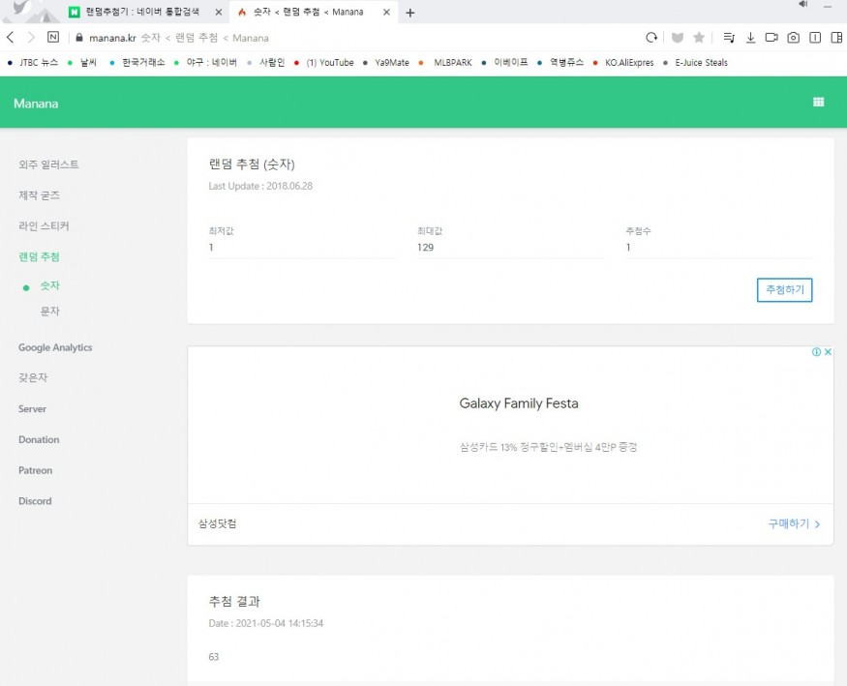Click the 최저값 input field
Viewport: 847px width, 686px height.
tap(301, 248)
